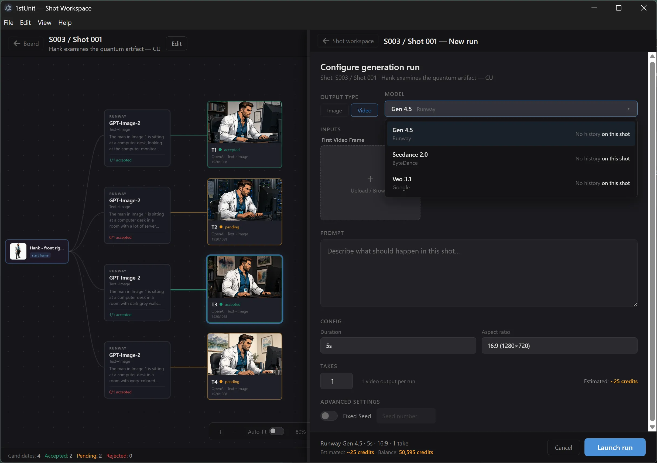Zoom out with the canvas minus icon
The height and width of the screenshot is (463, 657).
point(235,431)
